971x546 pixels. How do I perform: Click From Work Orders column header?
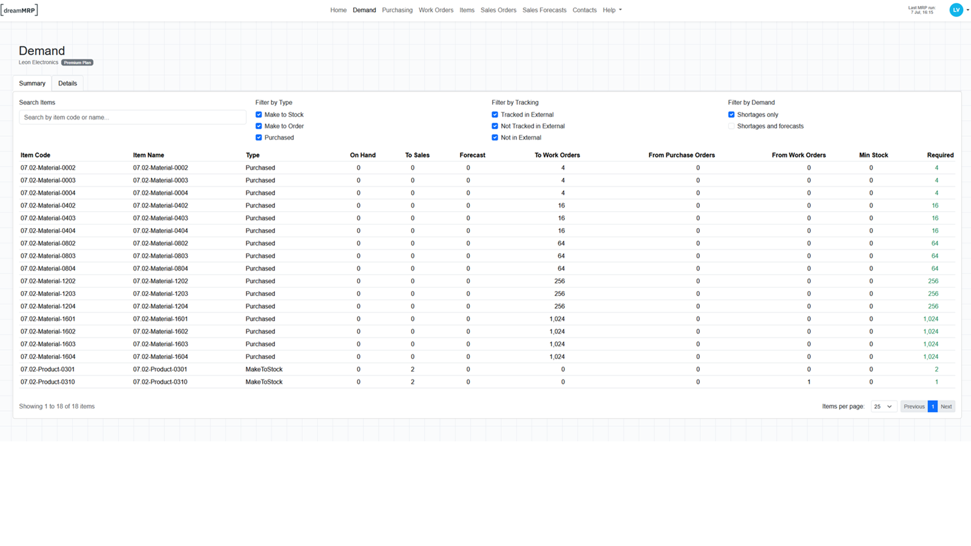pyautogui.click(x=799, y=155)
